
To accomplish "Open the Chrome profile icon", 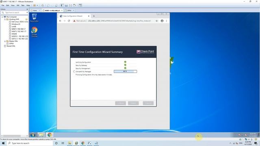I will [162, 21].
